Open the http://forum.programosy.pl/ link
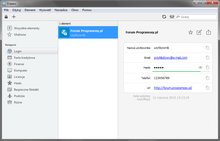Viewport: 220px width, 141px height. click(x=173, y=88)
